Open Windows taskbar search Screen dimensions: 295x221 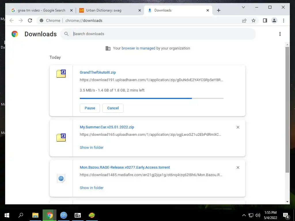(x=21, y=215)
